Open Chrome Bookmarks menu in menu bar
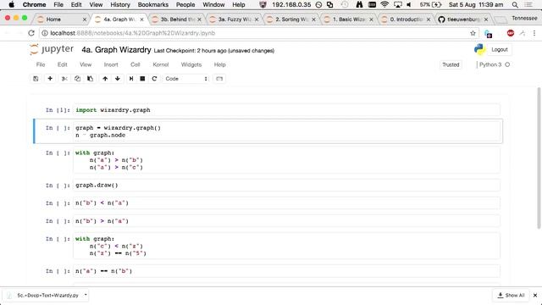The width and height of the screenshot is (542, 305). [152, 5]
